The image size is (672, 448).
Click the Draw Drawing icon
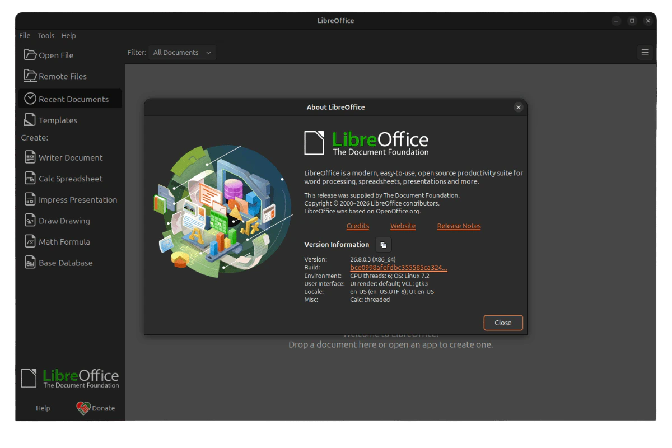30,221
